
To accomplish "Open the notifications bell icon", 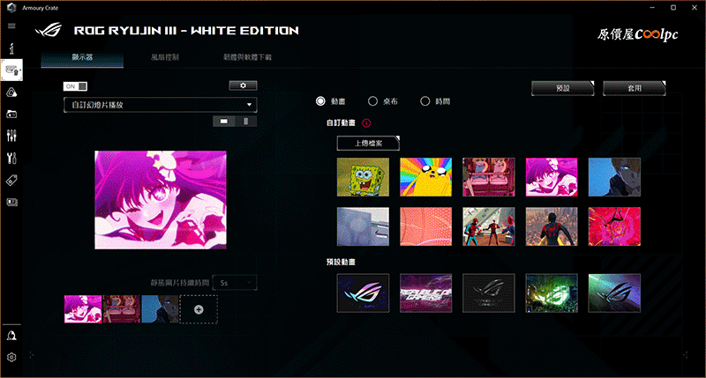I will point(11,336).
